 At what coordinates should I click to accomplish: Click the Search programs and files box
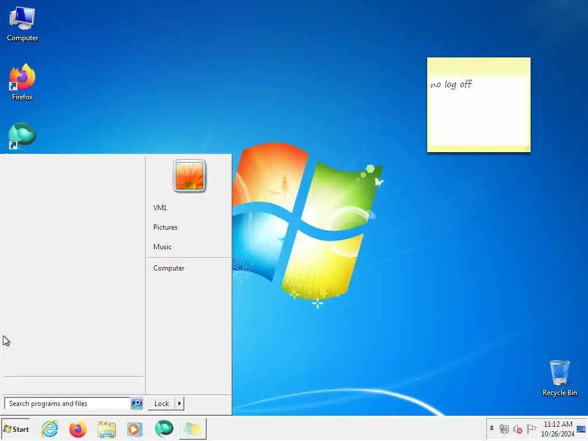point(67,404)
